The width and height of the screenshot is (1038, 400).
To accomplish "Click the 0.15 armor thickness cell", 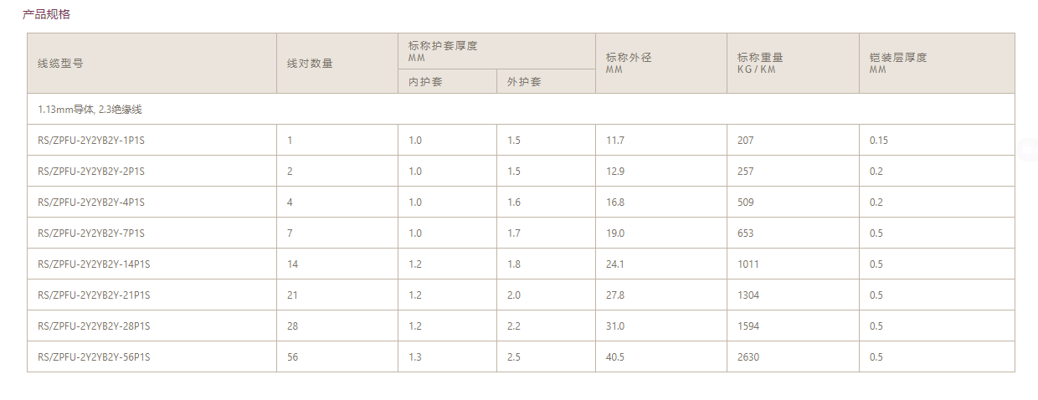I will click(879, 141).
